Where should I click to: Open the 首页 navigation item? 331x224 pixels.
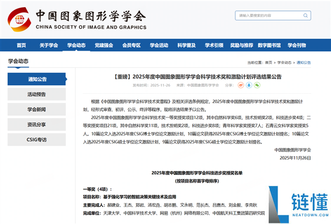click(x=22, y=45)
